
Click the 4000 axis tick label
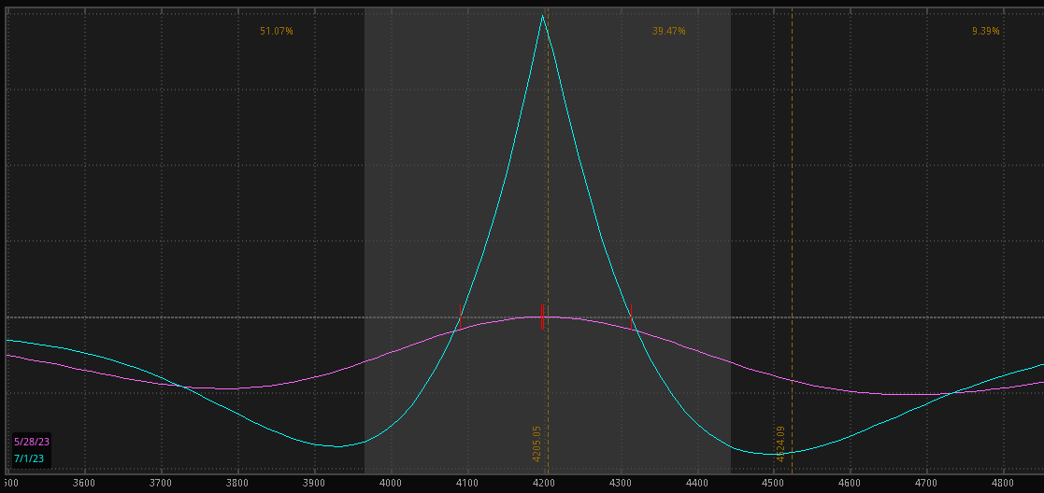click(390, 483)
